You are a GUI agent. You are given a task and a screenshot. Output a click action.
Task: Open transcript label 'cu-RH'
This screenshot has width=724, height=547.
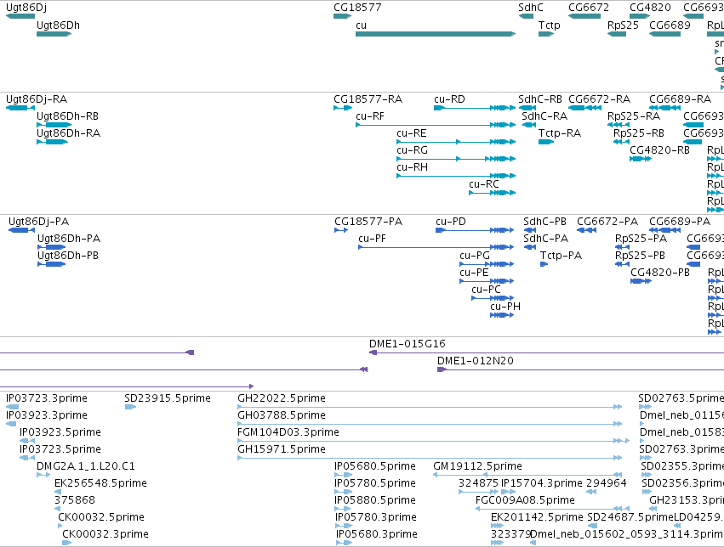point(412,167)
